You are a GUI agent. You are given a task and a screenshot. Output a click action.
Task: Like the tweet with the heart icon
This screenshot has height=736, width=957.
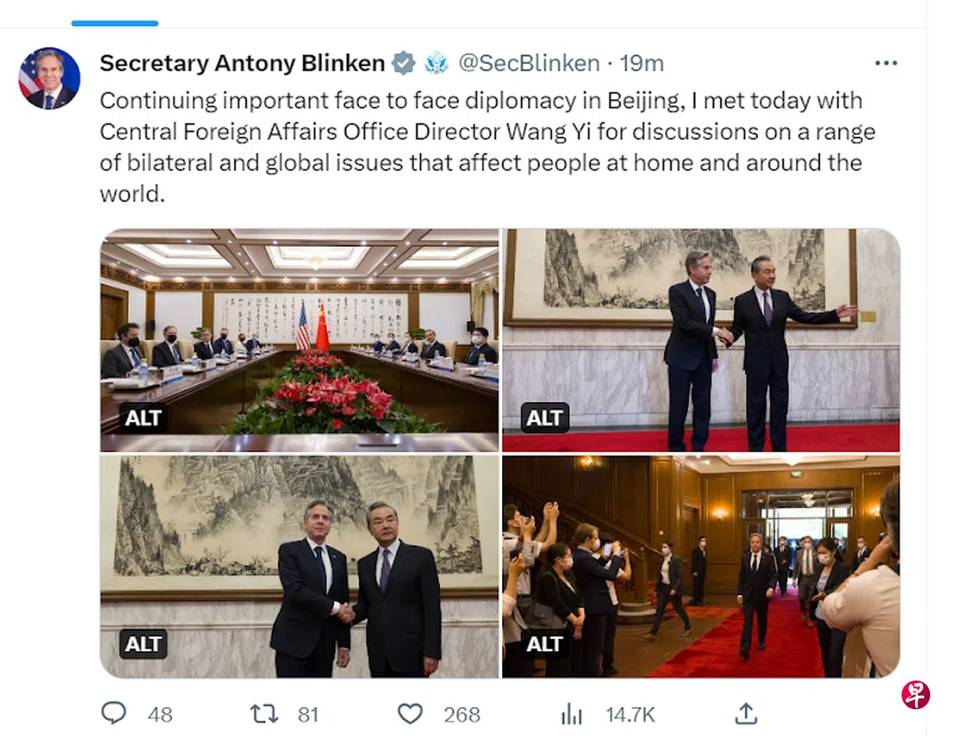(410, 713)
